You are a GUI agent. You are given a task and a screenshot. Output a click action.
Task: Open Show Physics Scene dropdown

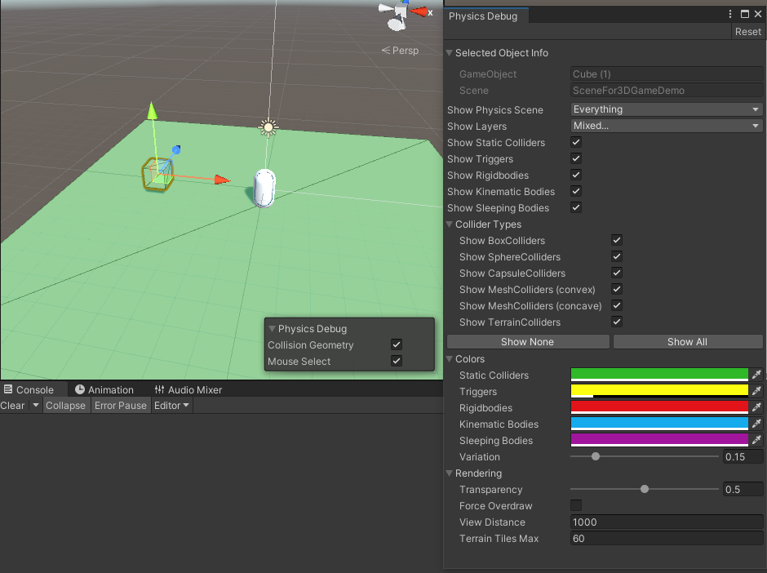coord(667,109)
